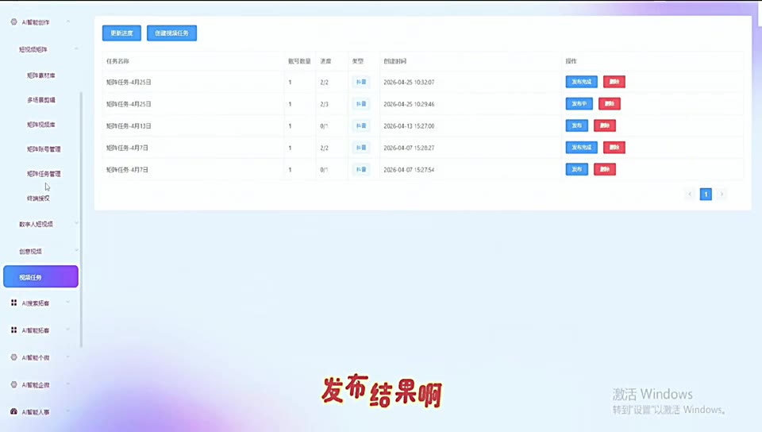Screen dimensions: 762x432
Task: Click 发布 for the 15:27:54 task
Action: (x=577, y=169)
